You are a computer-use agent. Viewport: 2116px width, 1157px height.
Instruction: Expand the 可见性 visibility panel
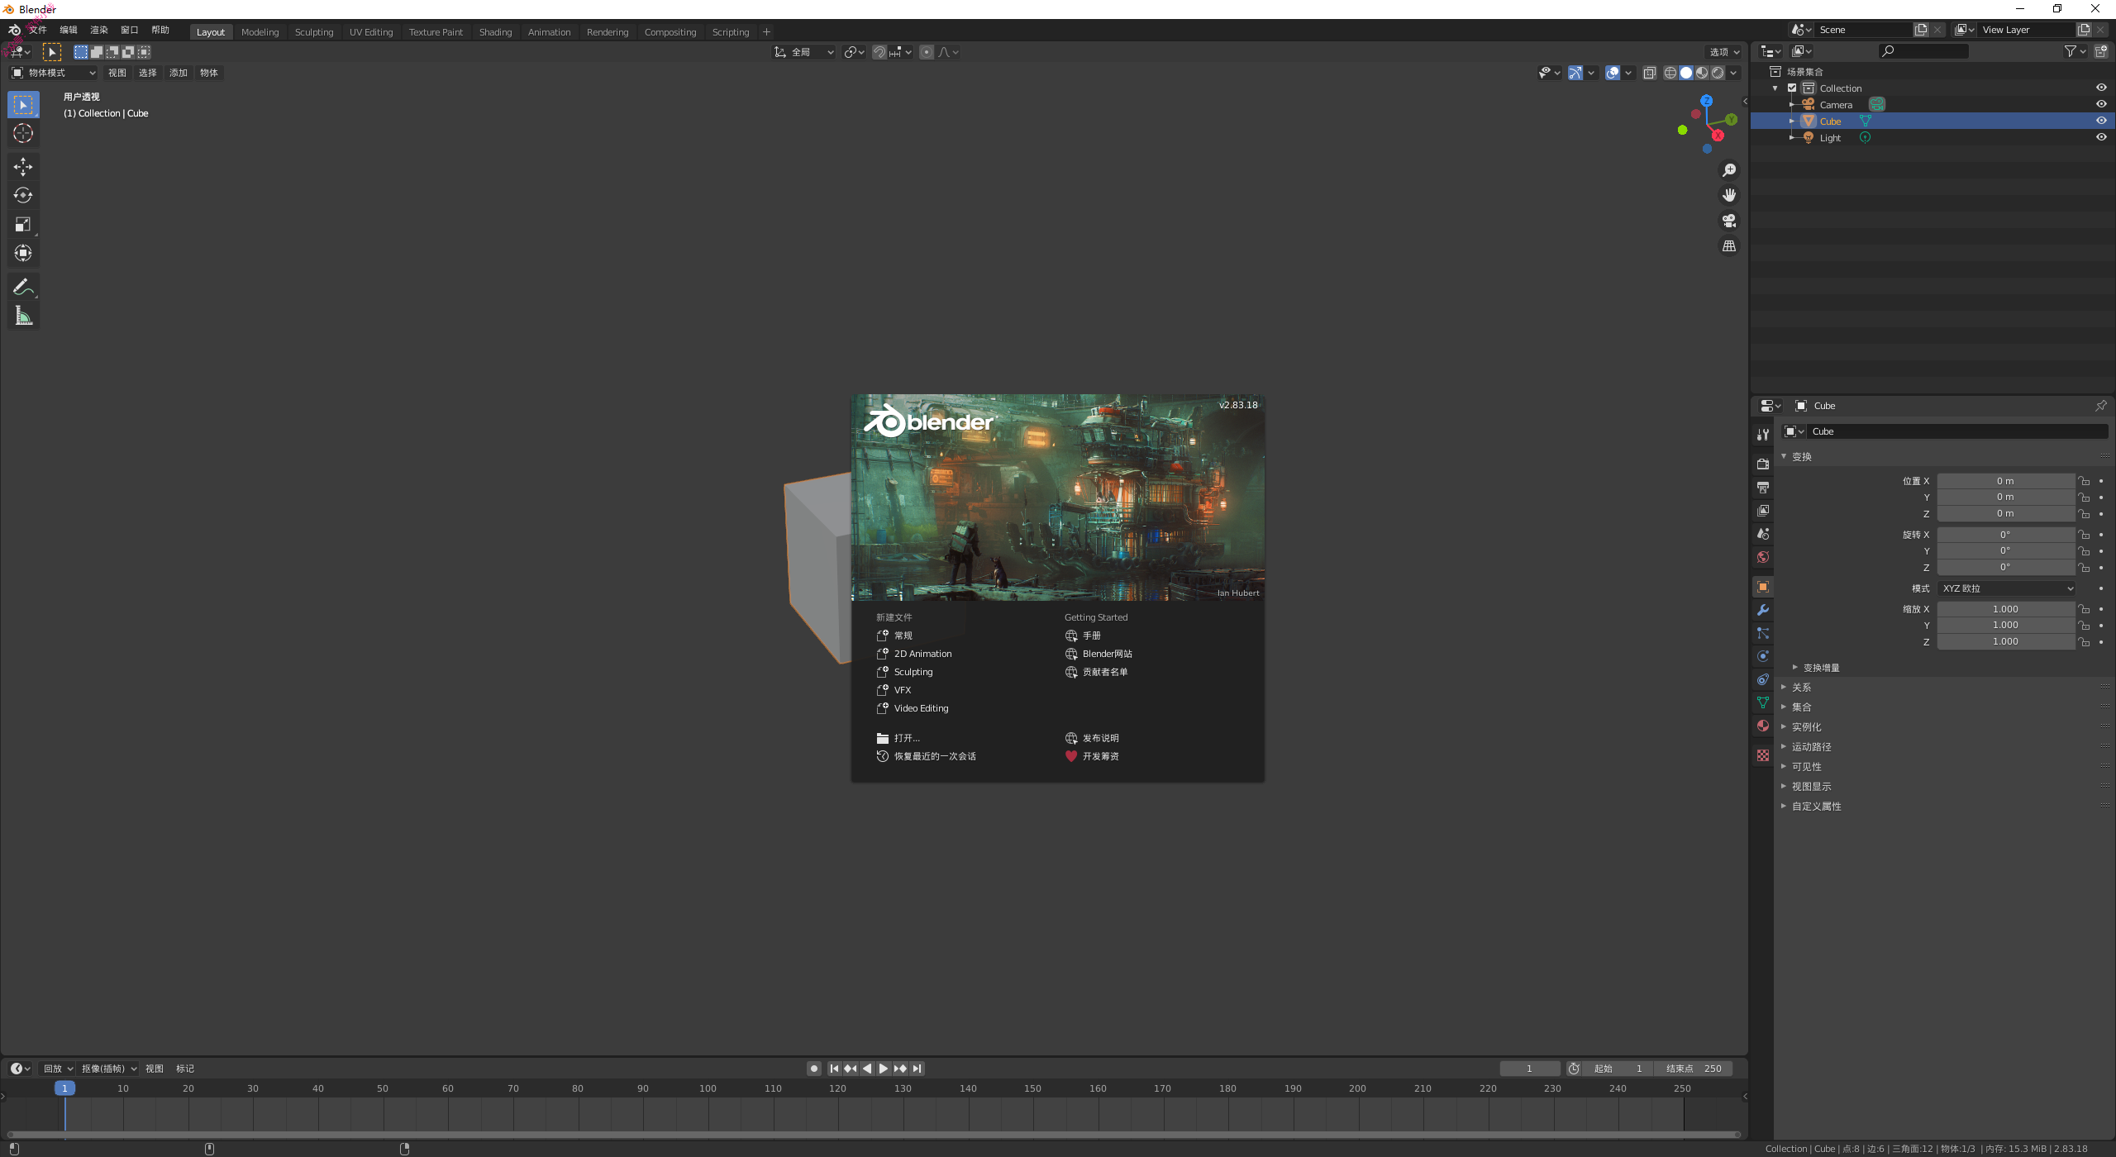tap(1805, 767)
